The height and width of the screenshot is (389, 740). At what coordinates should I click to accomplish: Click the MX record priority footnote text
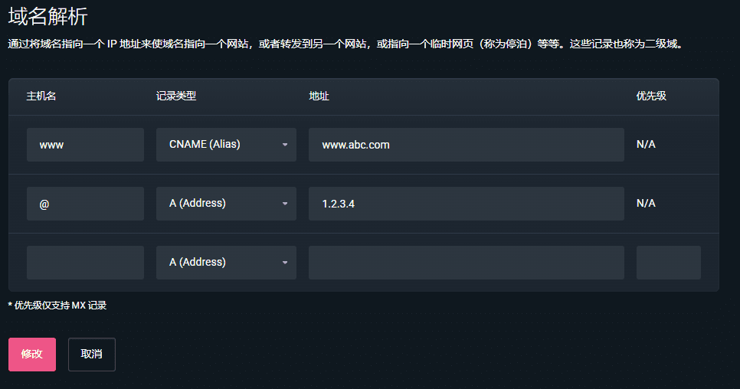(x=57, y=306)
